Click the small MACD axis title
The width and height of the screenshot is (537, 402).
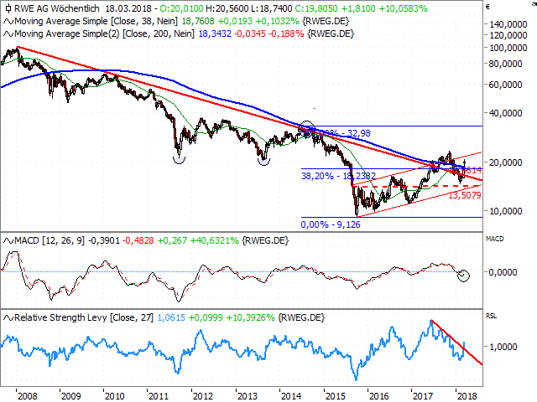coord(494,239)
